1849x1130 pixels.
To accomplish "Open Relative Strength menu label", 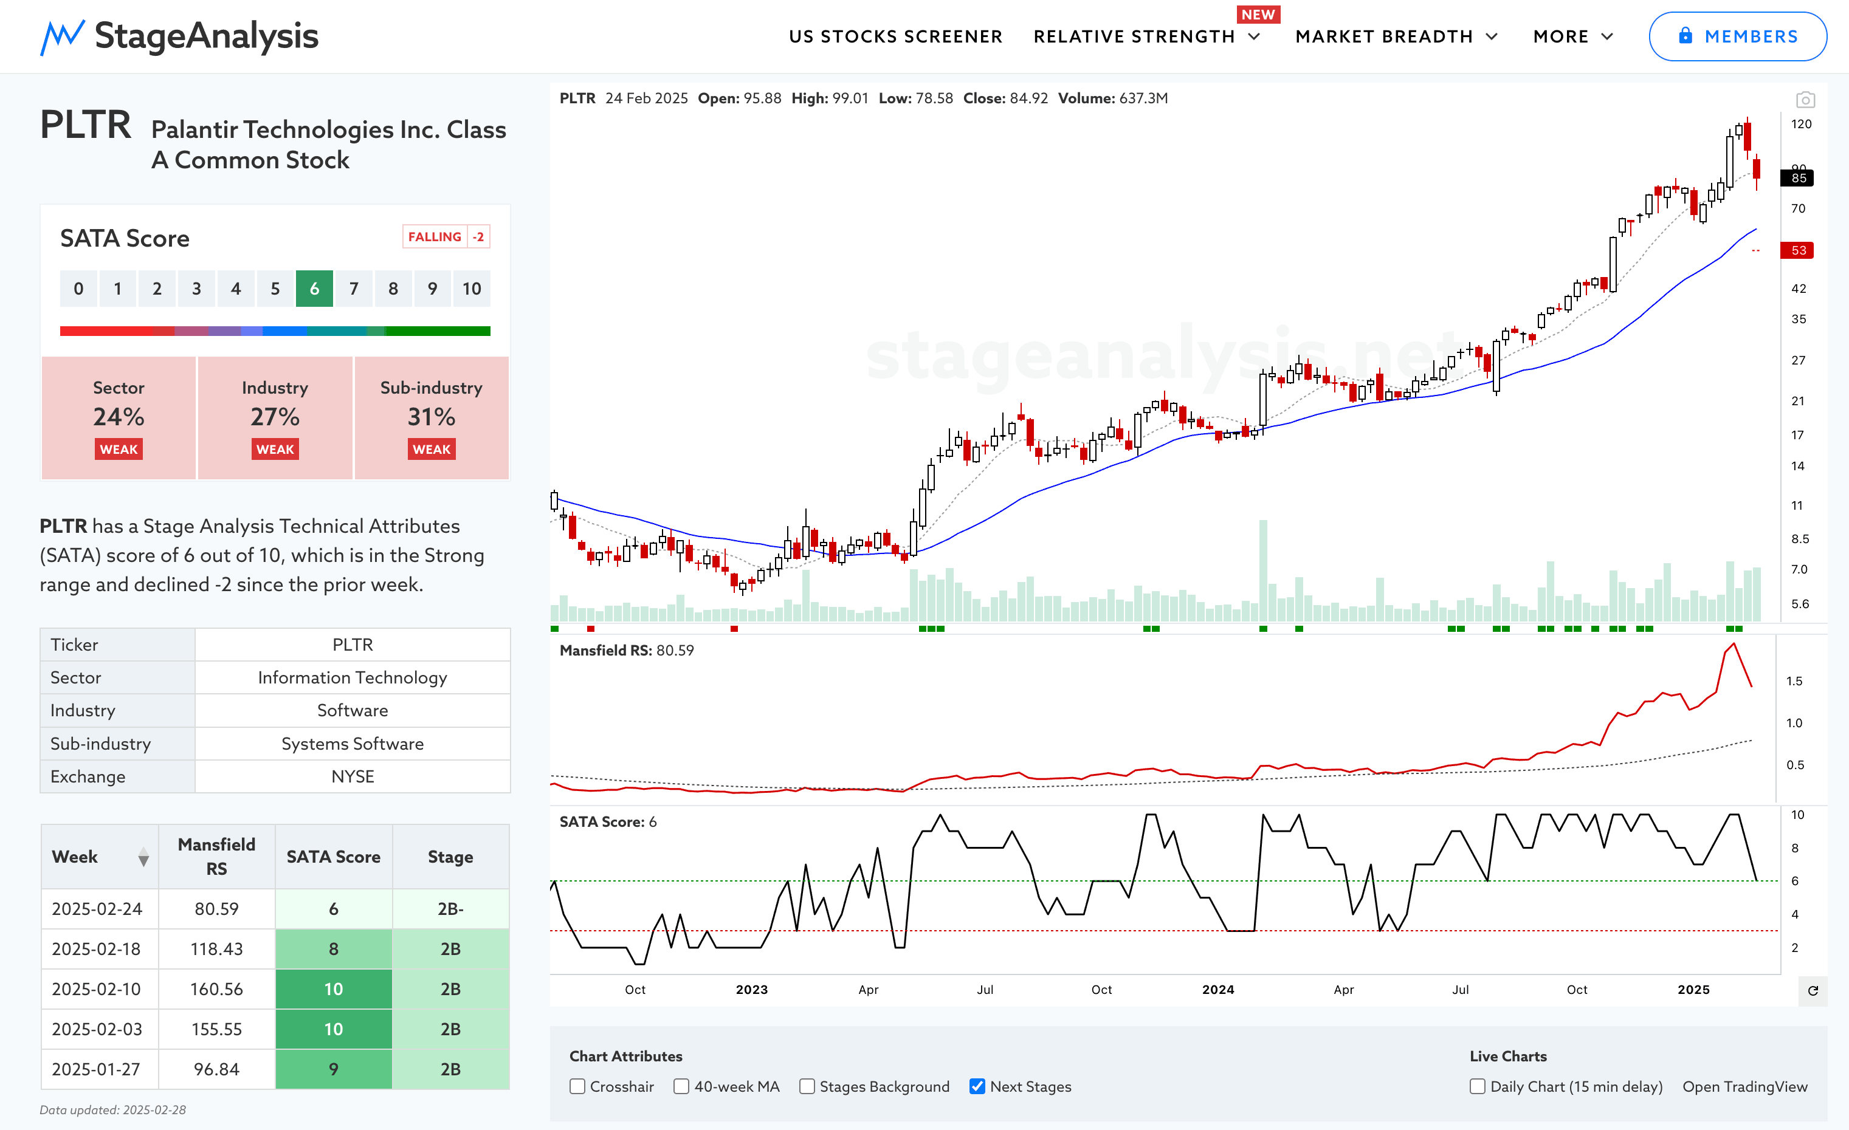I will (x=1134, y=36).
